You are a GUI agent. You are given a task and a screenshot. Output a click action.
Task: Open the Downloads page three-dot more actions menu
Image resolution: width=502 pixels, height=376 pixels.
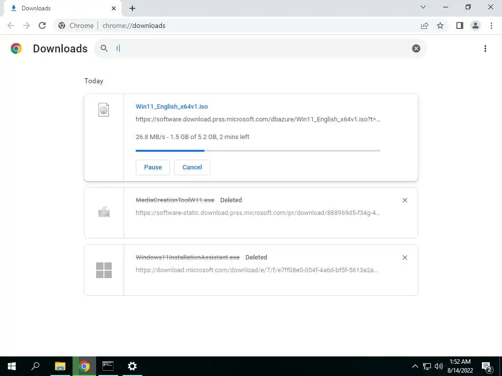coord(485,48)
